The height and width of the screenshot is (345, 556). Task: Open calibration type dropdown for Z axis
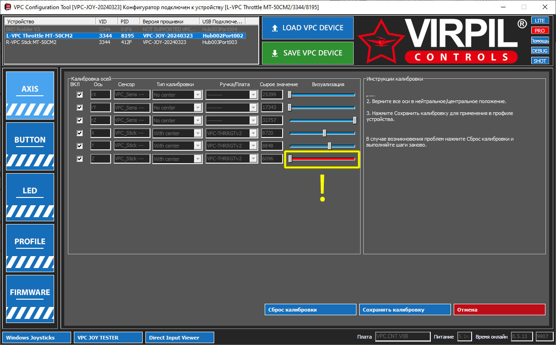click(x=177, y=159)
